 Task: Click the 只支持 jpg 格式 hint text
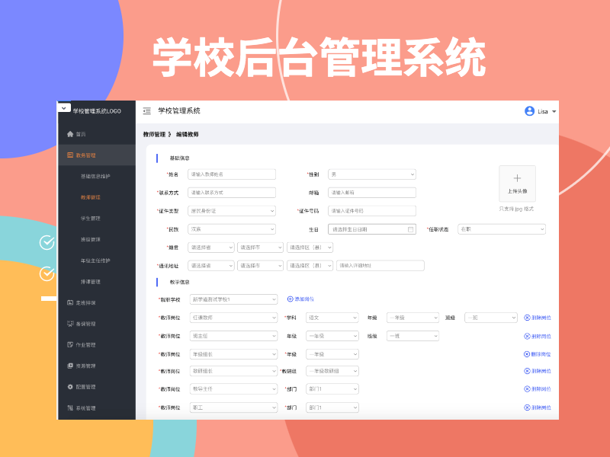tap(516, 209)
